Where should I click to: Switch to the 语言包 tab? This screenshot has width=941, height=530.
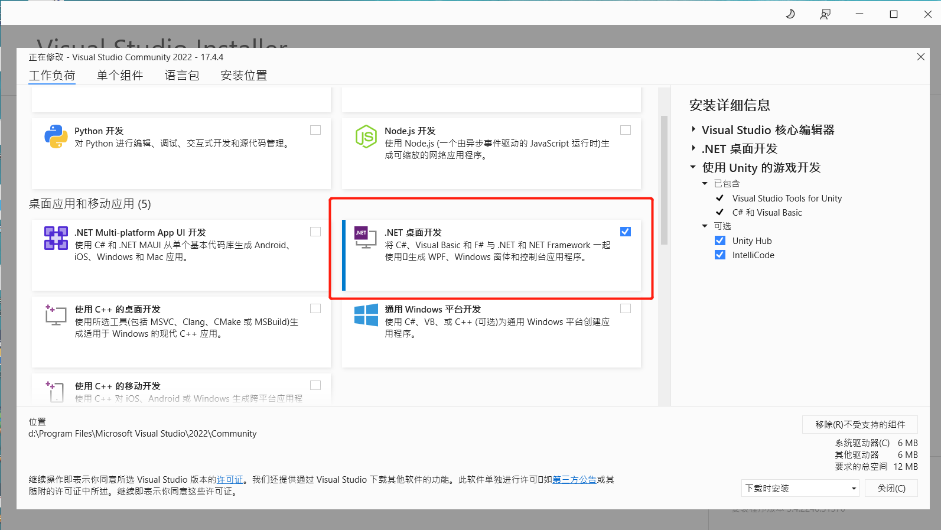point(182,76)
